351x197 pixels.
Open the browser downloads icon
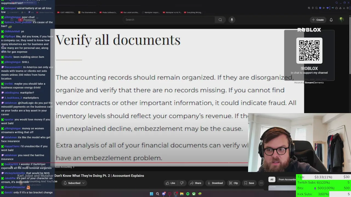click(344, 8)
